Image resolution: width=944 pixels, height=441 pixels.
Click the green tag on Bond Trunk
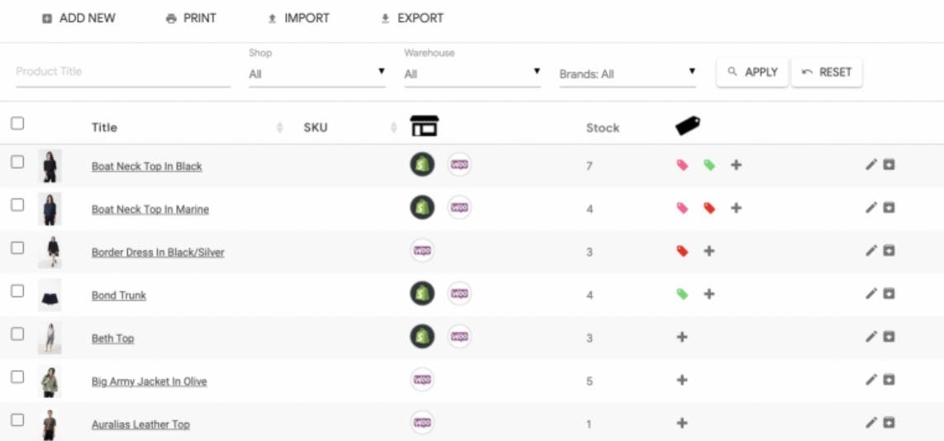click(x=682, y=294)
